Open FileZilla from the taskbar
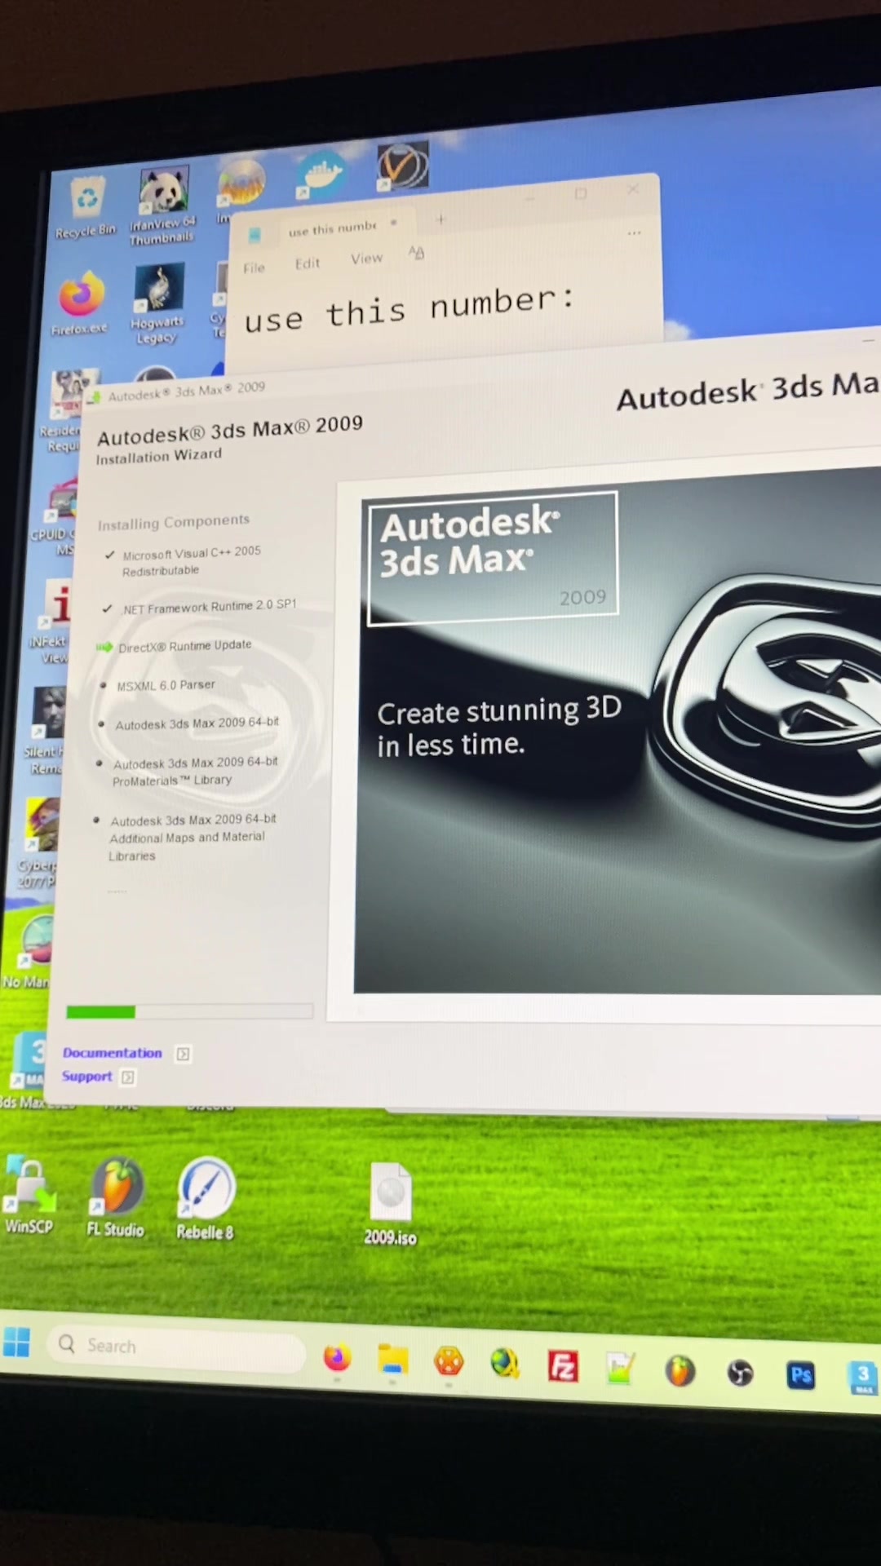 [563, 1366]
